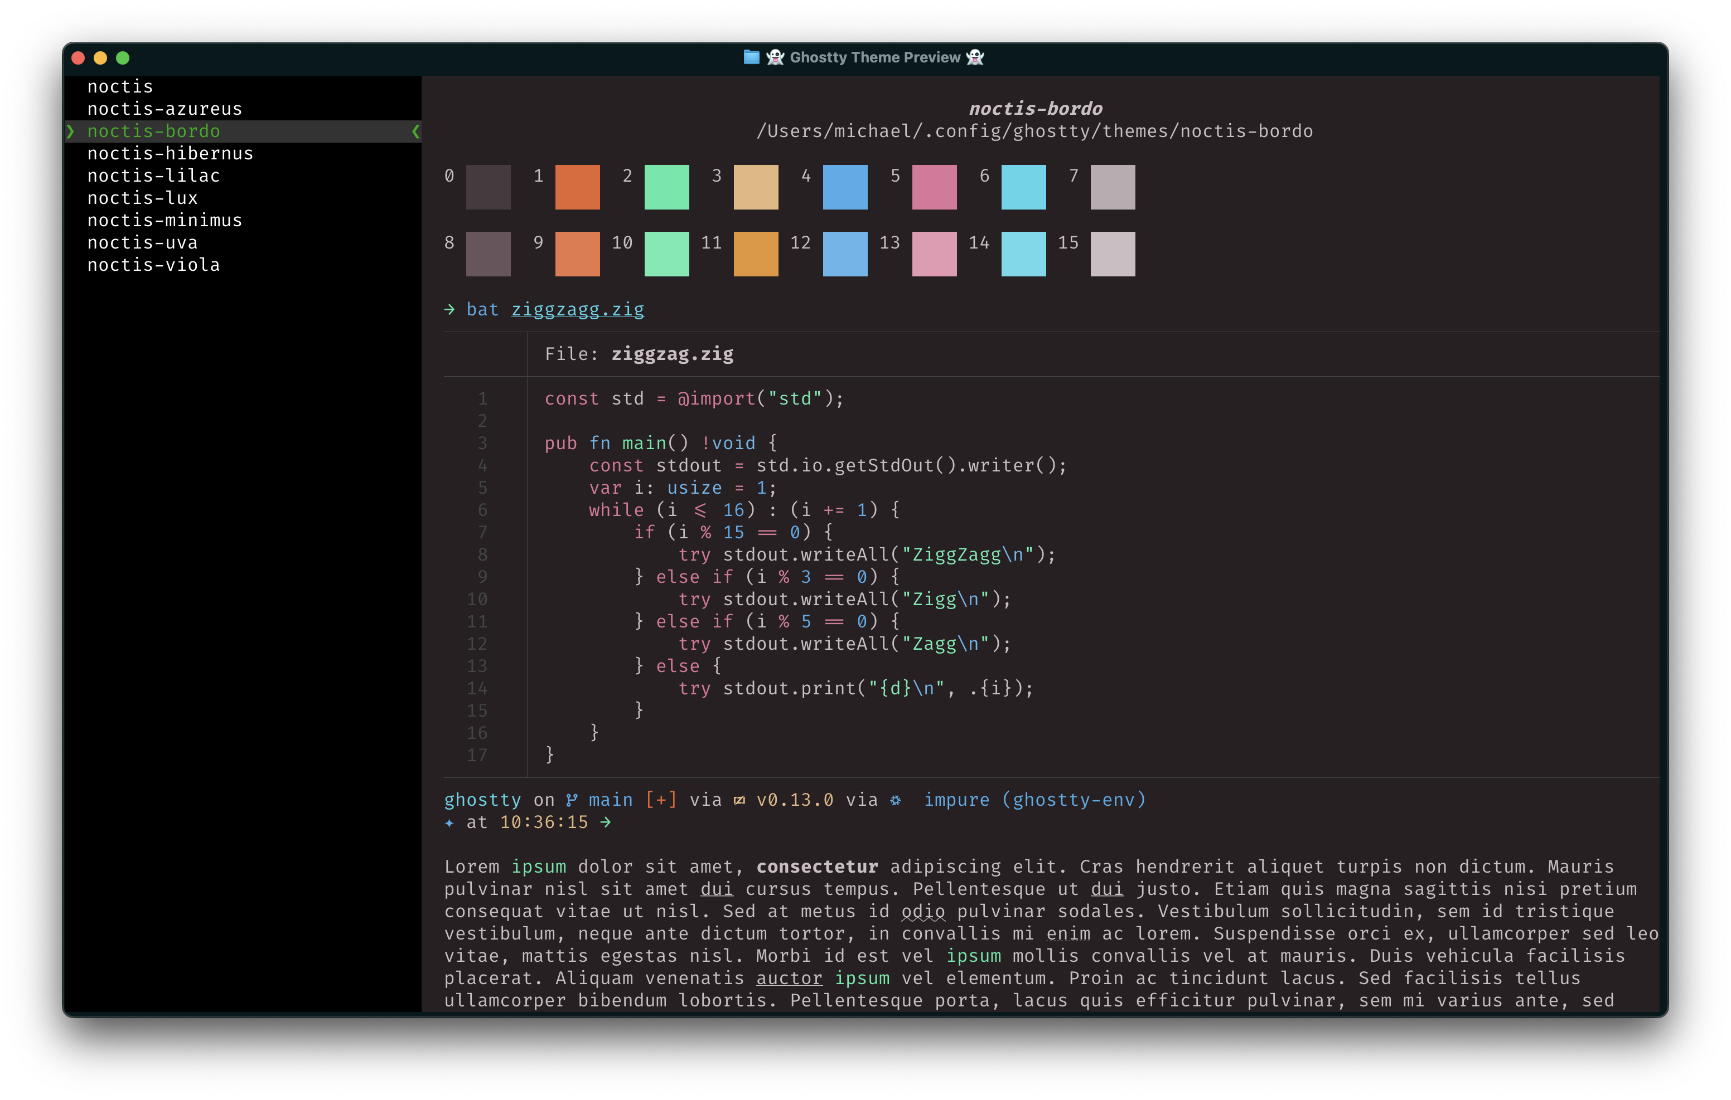Click the chevron at right of noctis-bordo row
1731x1100 pixels.
click(415, 131)
